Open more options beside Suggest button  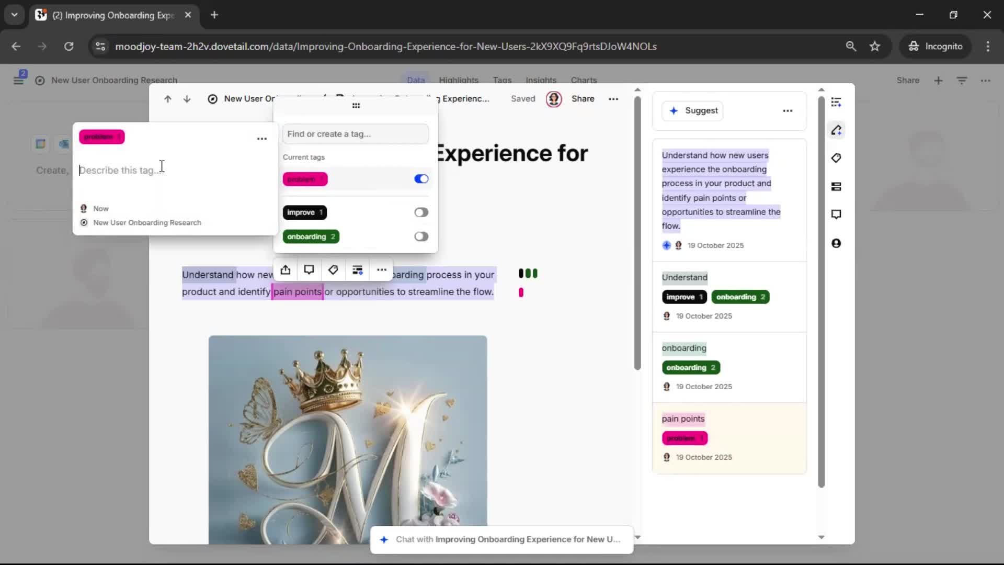pos(788,111)
